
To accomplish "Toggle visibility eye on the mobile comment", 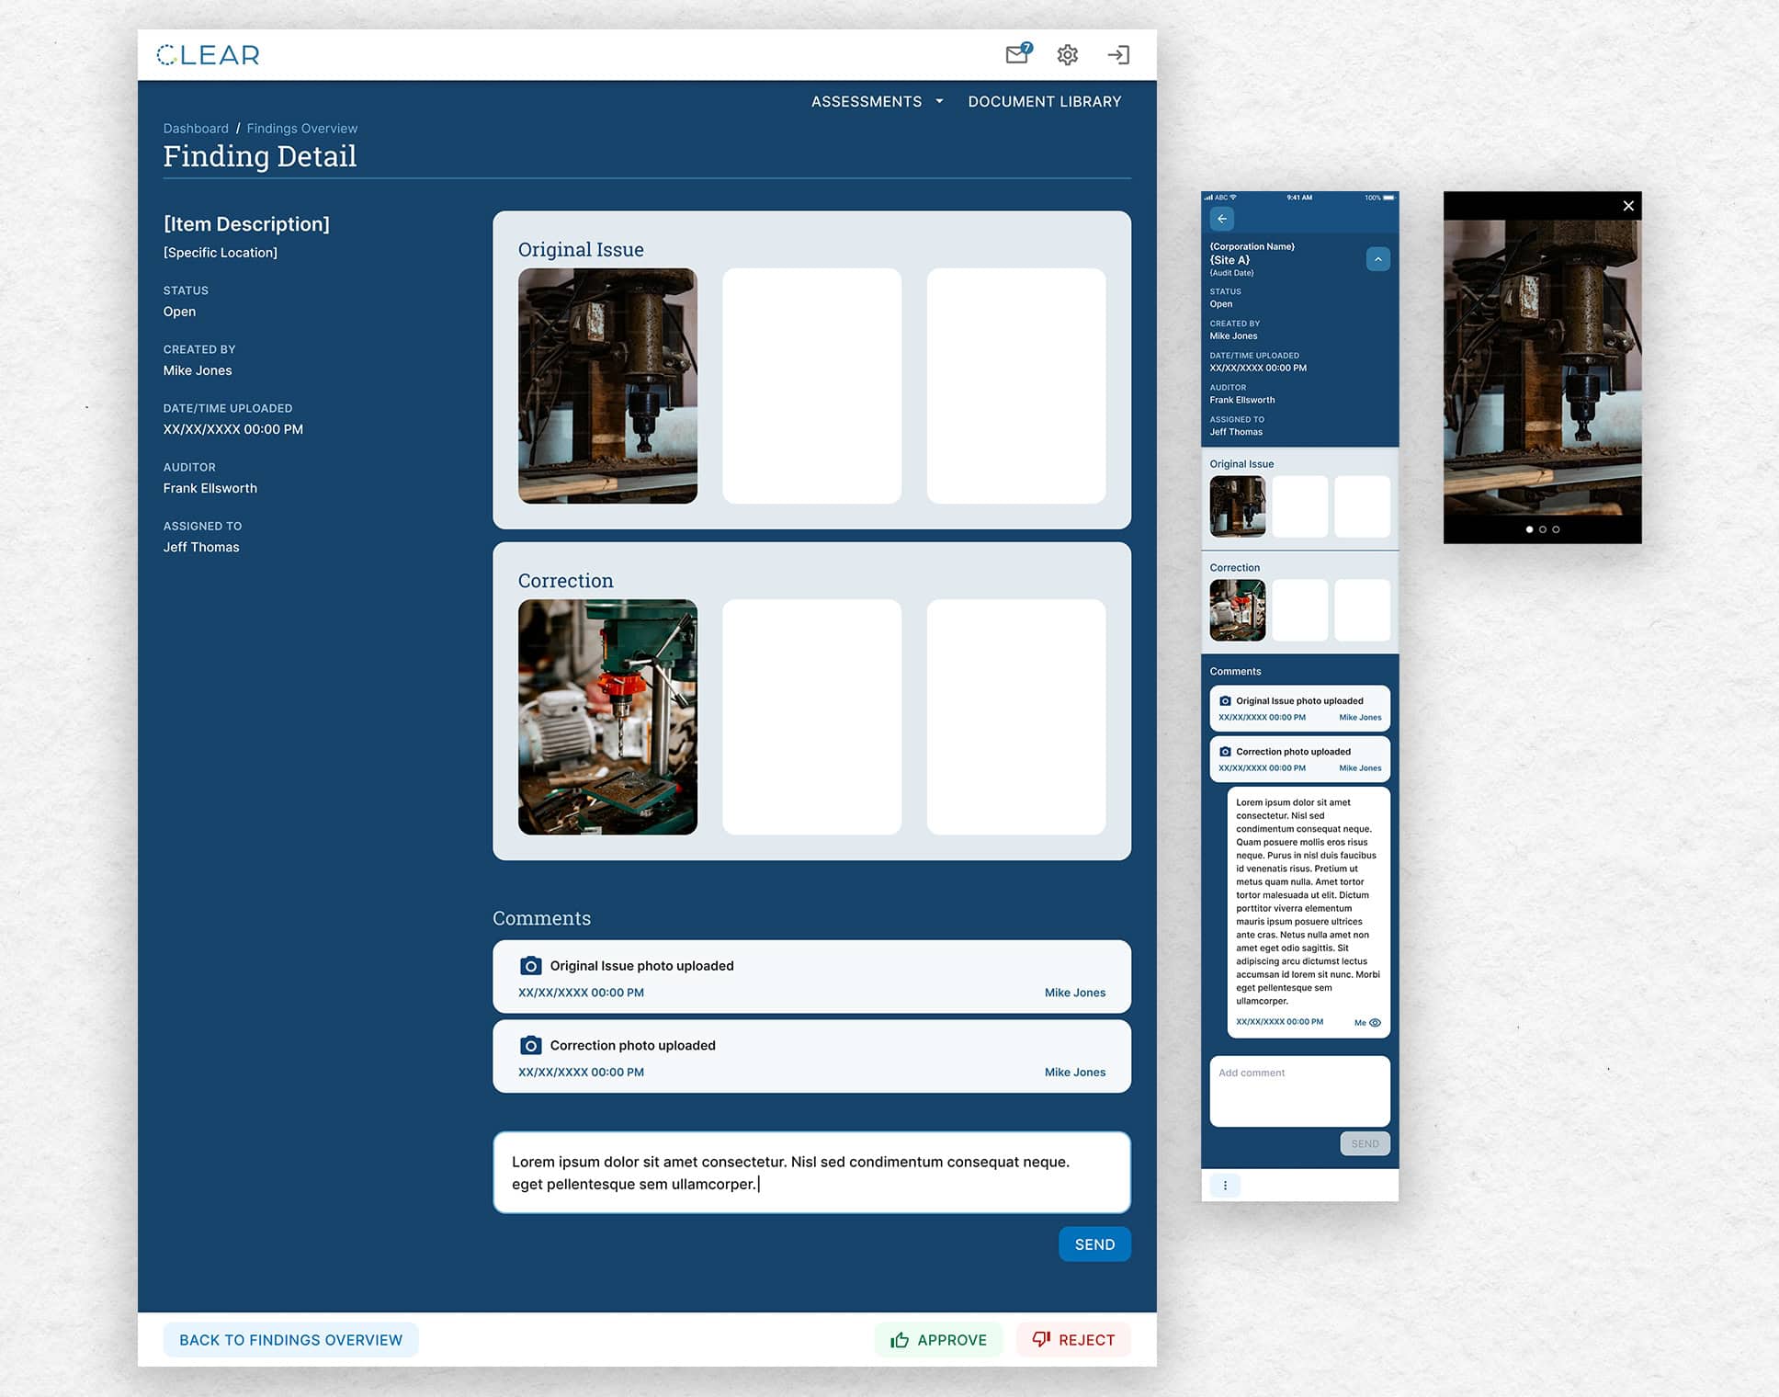I will 1376,1023.
